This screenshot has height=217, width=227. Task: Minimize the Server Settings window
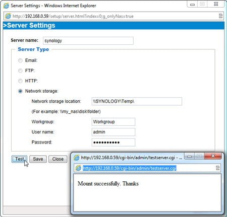pos(192,4)
